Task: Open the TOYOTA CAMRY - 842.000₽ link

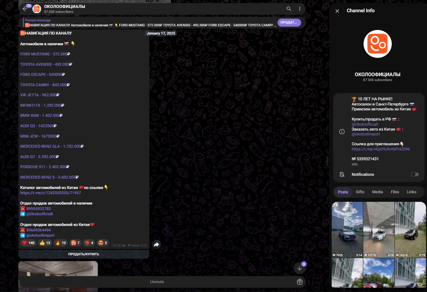Action: (45, 85)
